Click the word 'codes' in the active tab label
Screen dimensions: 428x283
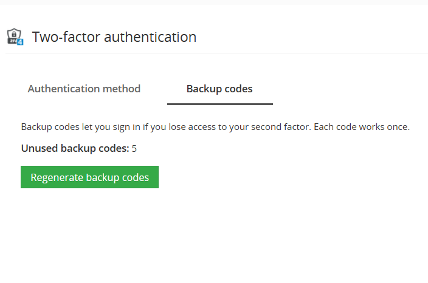tap(238, 89)
